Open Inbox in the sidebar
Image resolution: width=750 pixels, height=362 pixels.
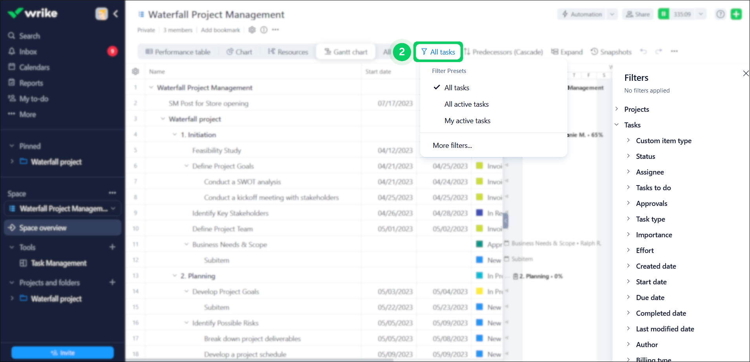(28, 52)
